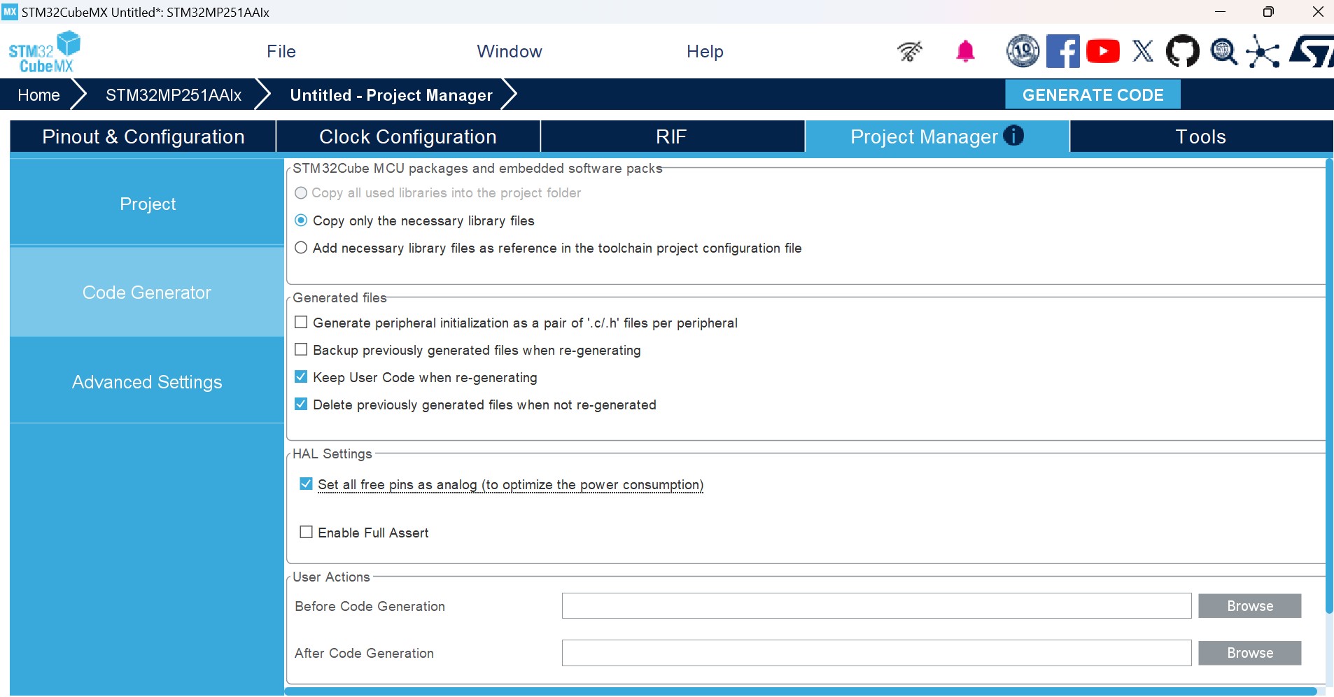Viewport: 1334px width, 697px height.
Task: Click the Project Manager info icon
Action: point(1013,135)
